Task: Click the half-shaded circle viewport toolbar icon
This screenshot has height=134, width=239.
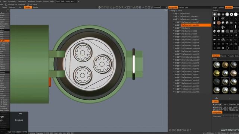Action: pyautogui.click(x=99, y=7)
